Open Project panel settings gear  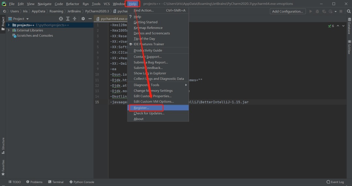tap(83, 19)
